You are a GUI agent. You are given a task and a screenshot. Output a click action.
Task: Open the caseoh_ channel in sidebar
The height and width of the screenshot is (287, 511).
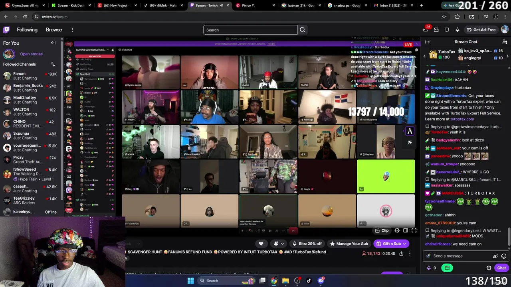click(x=31, y=188)
